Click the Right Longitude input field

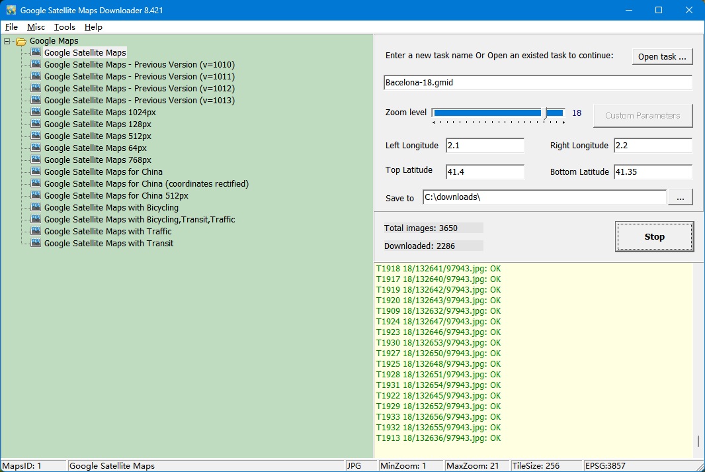[x=653, y=146]
